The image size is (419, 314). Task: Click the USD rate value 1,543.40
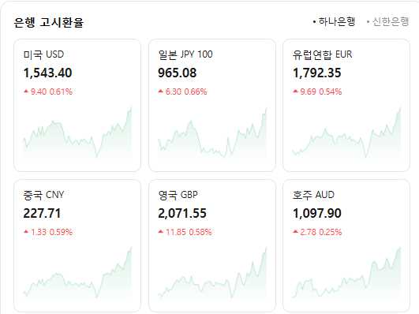point(47,73)
